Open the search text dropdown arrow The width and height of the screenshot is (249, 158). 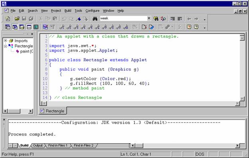[149, 18]
